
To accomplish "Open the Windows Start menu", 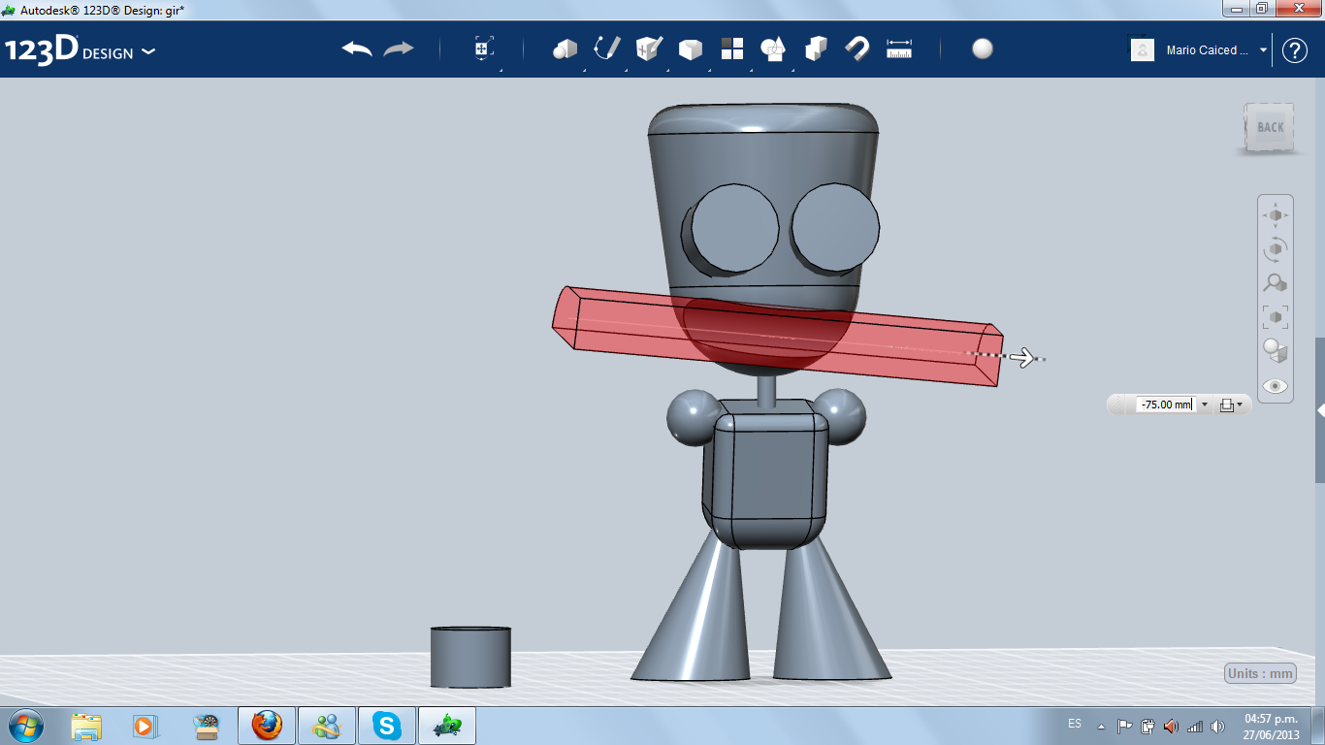I will click(x=24, y=726).
